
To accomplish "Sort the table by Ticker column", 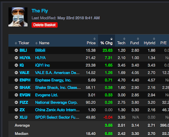I will (22, 43).
